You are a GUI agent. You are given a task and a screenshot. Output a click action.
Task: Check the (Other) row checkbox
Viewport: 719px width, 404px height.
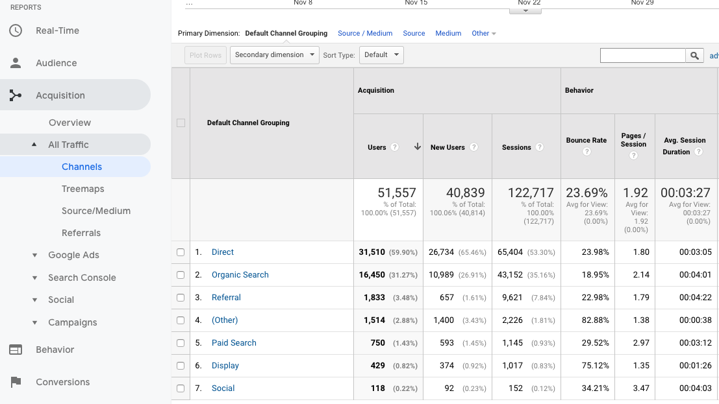[x=181, y=320]
